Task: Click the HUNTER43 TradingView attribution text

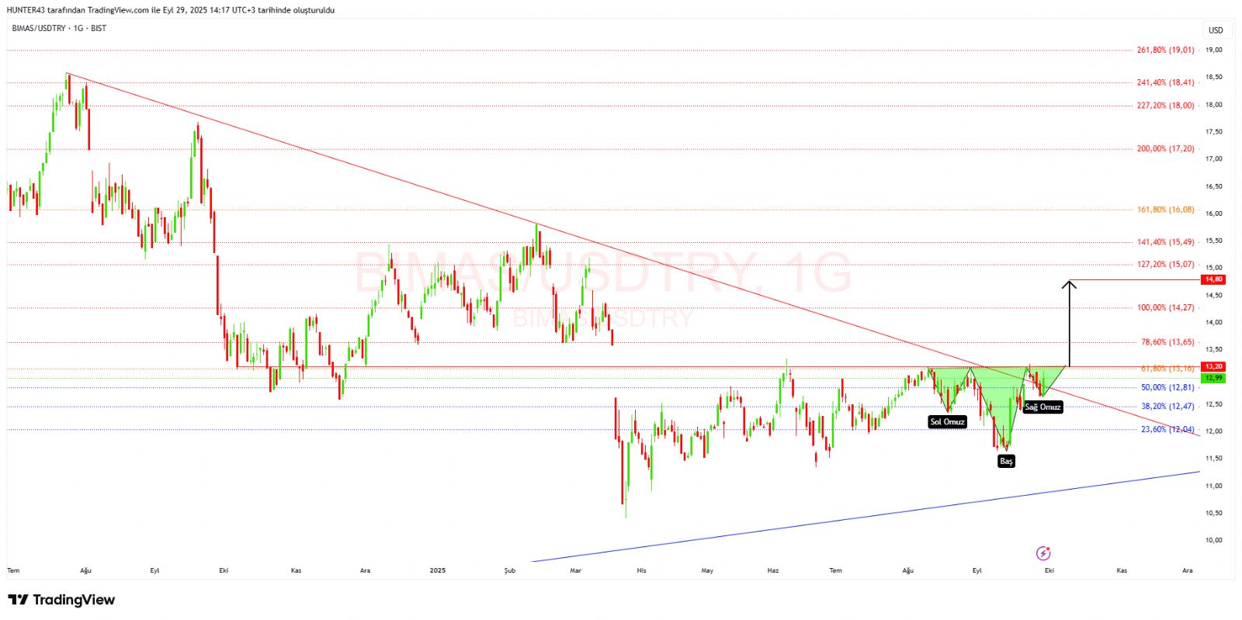Action: click(x=171, y=10)
